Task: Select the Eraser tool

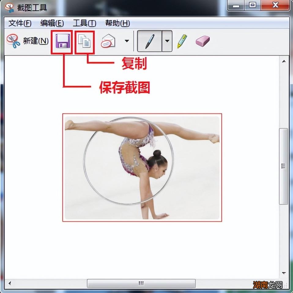Action: (x=202, y=40)
